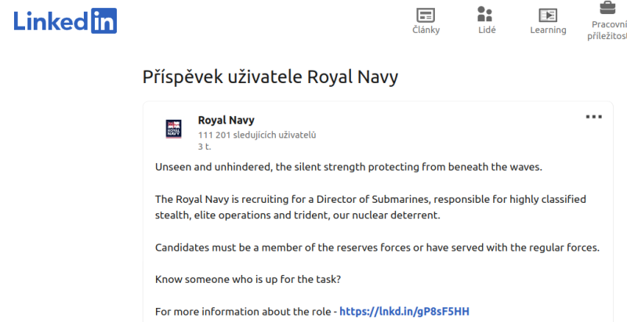Image resolution: width=627 pixels, height=322 pixels.
Task: Open the Články articles icon
Action: pyautogui.click(x=426, y=15)
